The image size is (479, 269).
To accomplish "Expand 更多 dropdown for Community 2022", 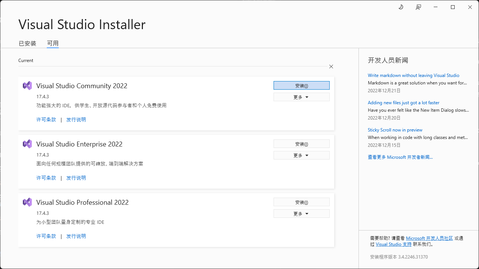I will pos(302,97).
